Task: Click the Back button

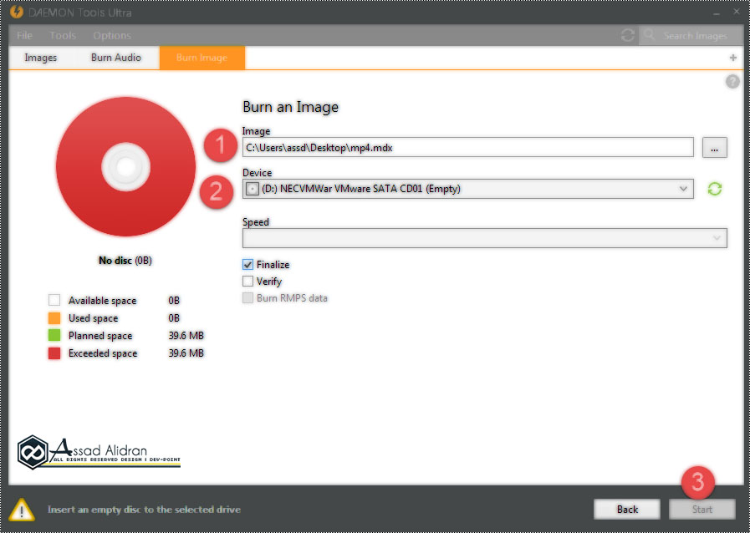Action: point(627,510)
